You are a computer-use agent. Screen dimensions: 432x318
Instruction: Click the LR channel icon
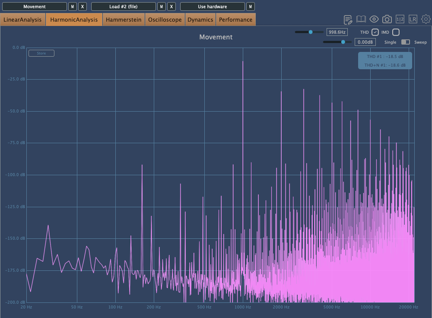pos(413,19)
